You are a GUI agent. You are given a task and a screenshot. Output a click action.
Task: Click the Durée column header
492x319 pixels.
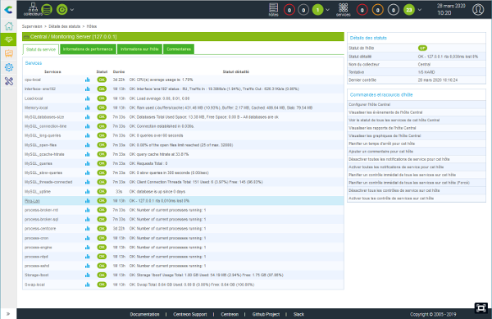(x=119, y=72)
